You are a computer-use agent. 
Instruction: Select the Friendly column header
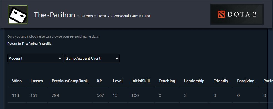point(221,81)
